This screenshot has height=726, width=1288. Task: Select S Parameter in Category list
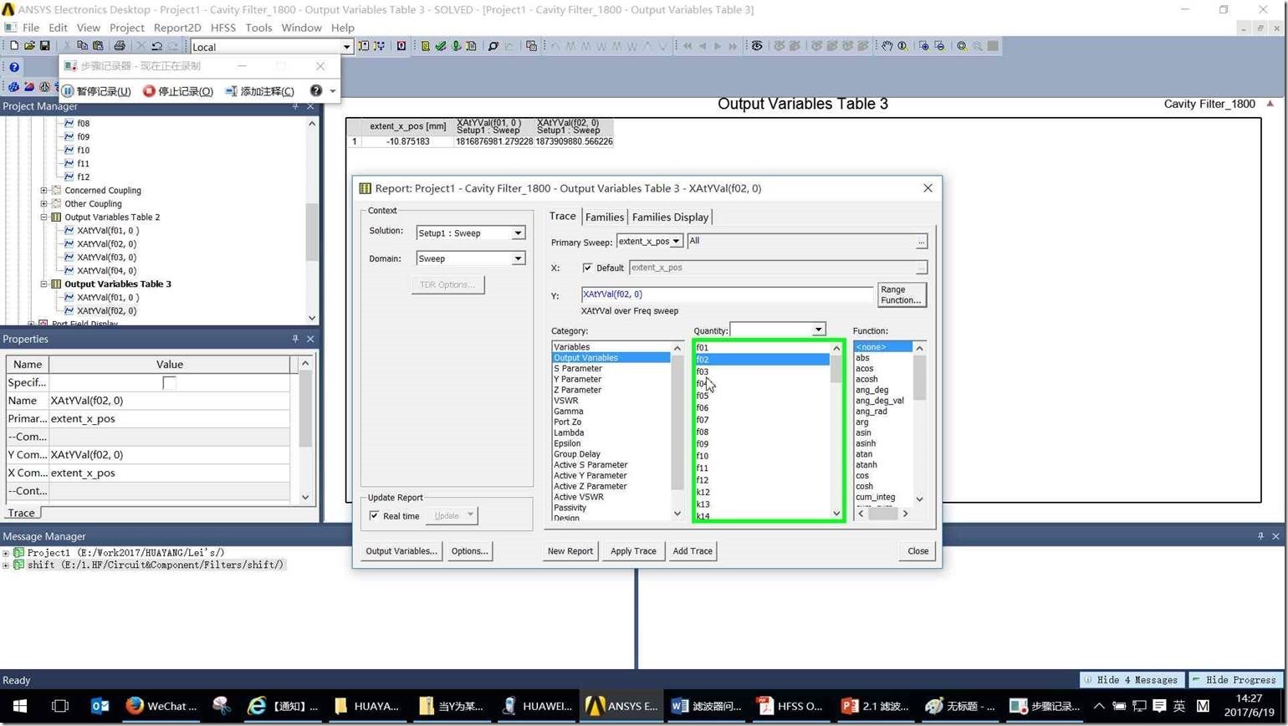[x=611, y=368]
